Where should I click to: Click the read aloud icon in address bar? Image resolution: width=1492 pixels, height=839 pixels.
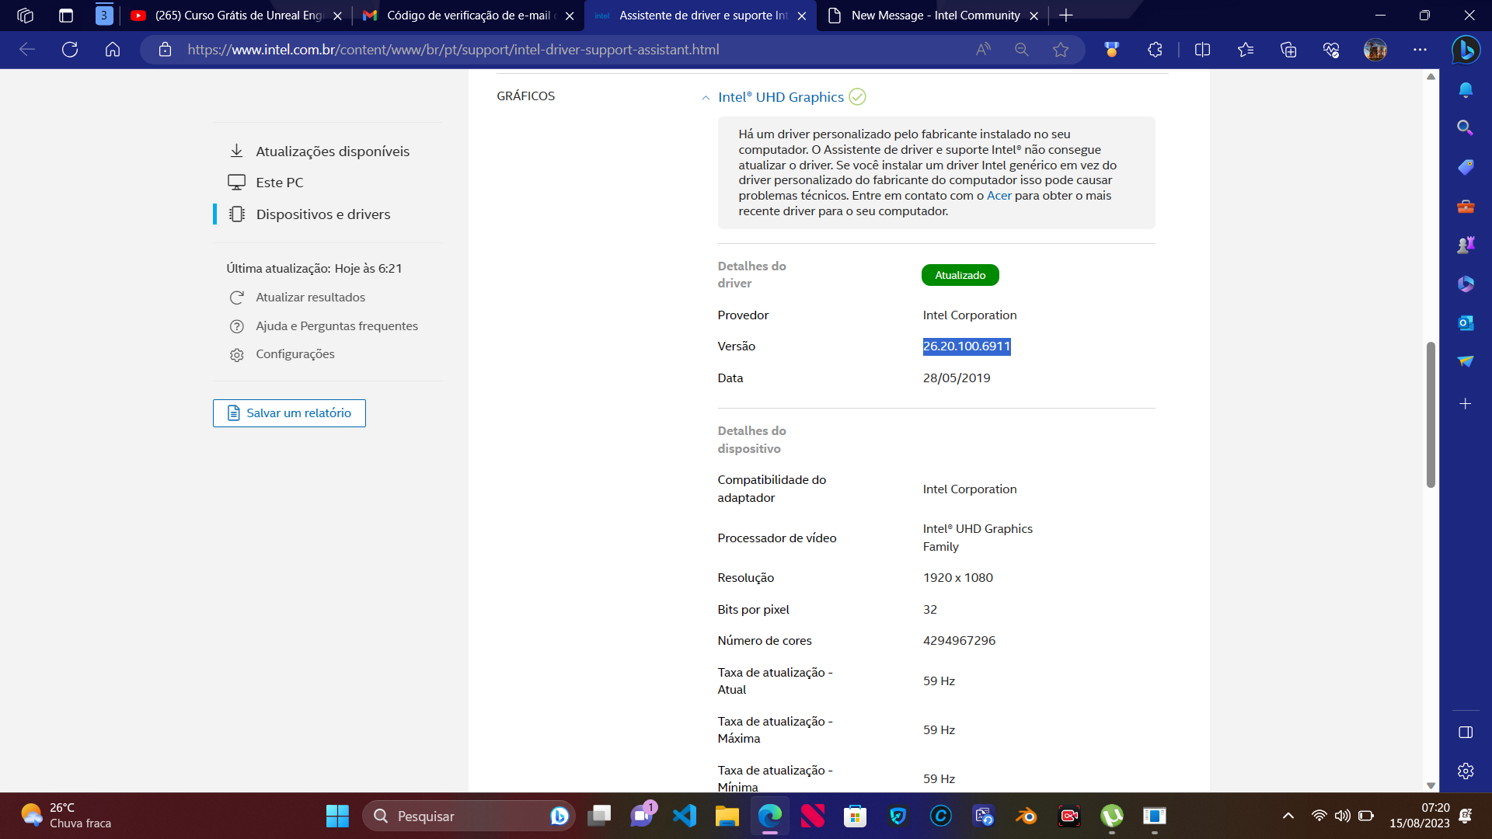point(983,50)
